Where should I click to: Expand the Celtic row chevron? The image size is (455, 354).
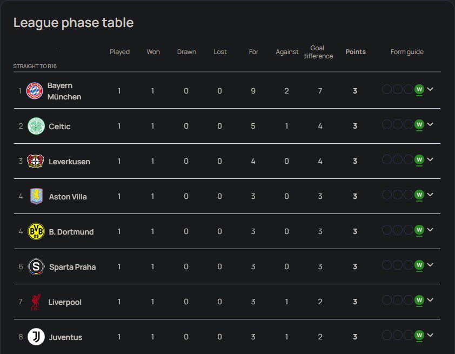[x=430, y=124]
